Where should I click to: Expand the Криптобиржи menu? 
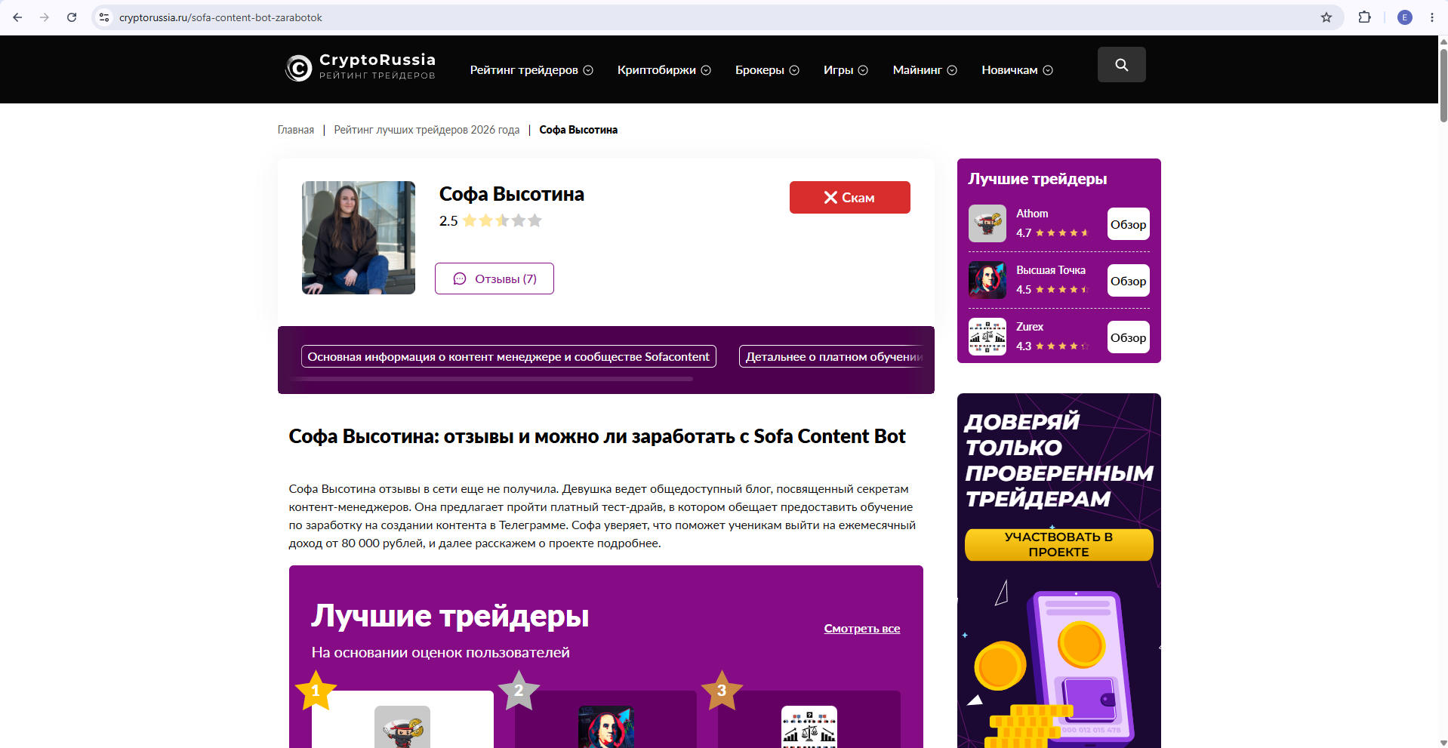pyautogui.click(x=664, y=70)
